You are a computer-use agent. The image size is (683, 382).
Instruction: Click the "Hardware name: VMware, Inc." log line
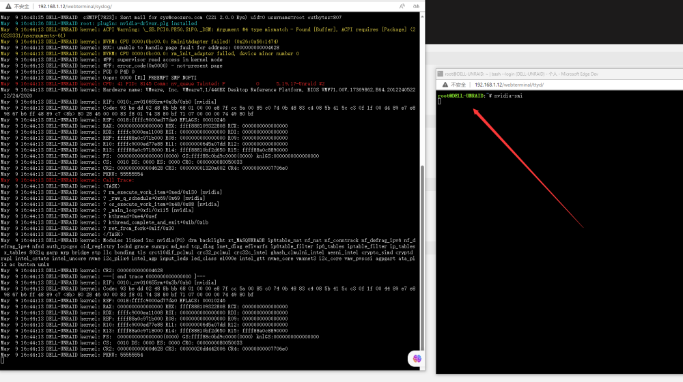pos(208,93)
